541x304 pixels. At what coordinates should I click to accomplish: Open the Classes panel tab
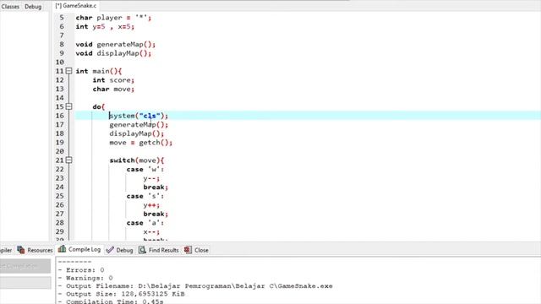(10, 7)
